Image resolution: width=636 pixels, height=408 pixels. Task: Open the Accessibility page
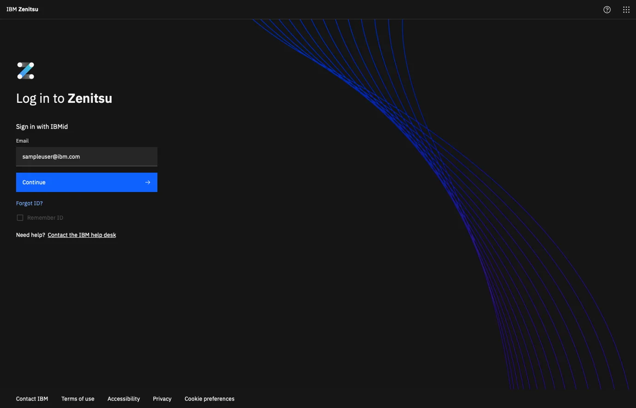[123, 399]
